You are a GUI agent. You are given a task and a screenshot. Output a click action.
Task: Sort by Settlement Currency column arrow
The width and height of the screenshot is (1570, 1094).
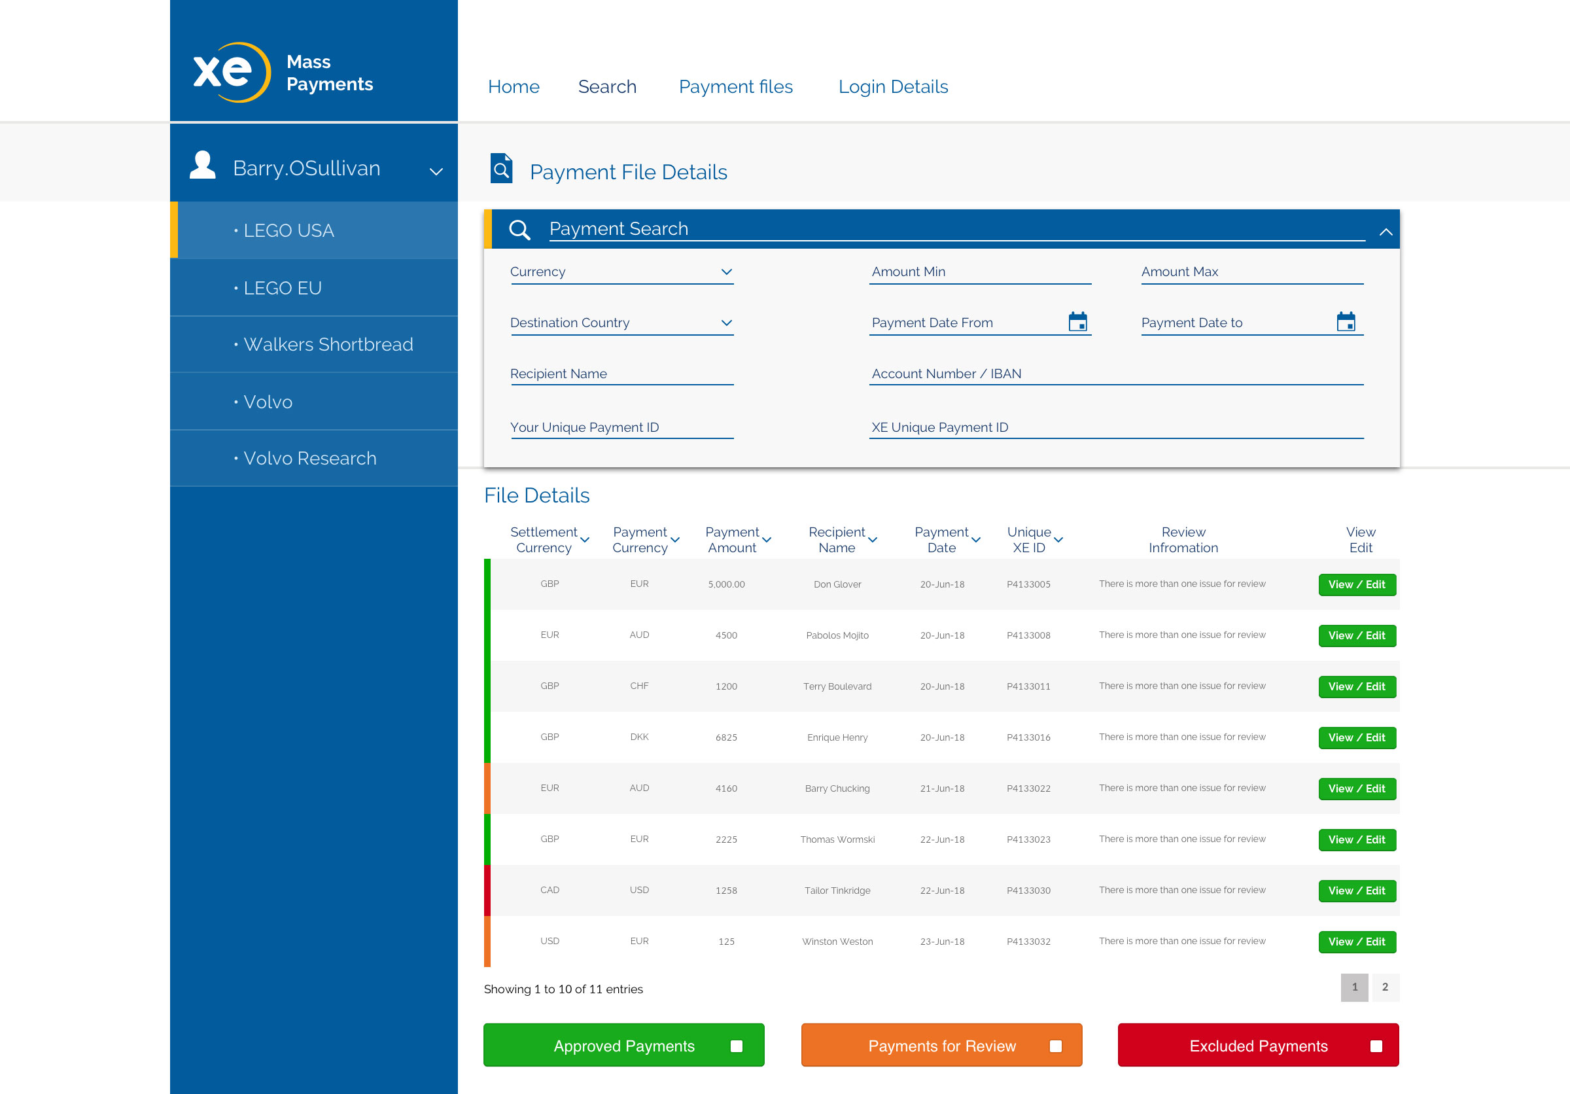[585, 540]
